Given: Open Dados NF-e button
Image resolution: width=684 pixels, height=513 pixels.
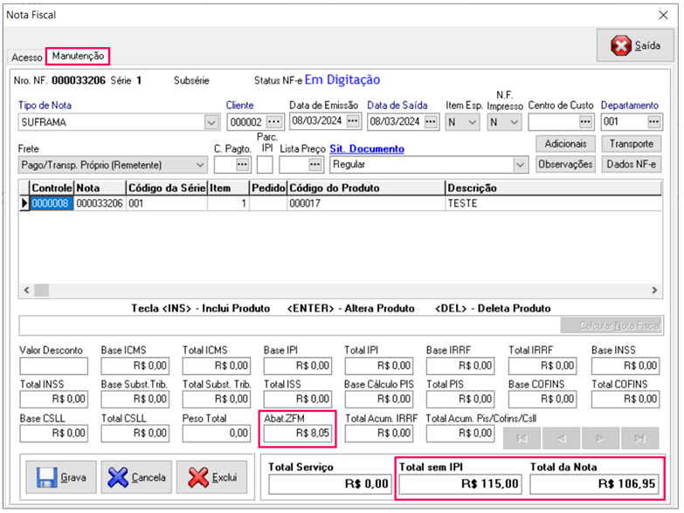Looking at the screenshot, I should [x=632, y=163].
